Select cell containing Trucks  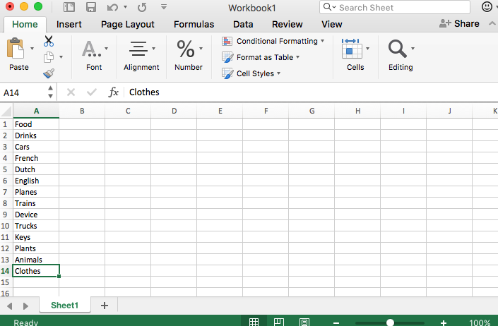pos(36,226)
